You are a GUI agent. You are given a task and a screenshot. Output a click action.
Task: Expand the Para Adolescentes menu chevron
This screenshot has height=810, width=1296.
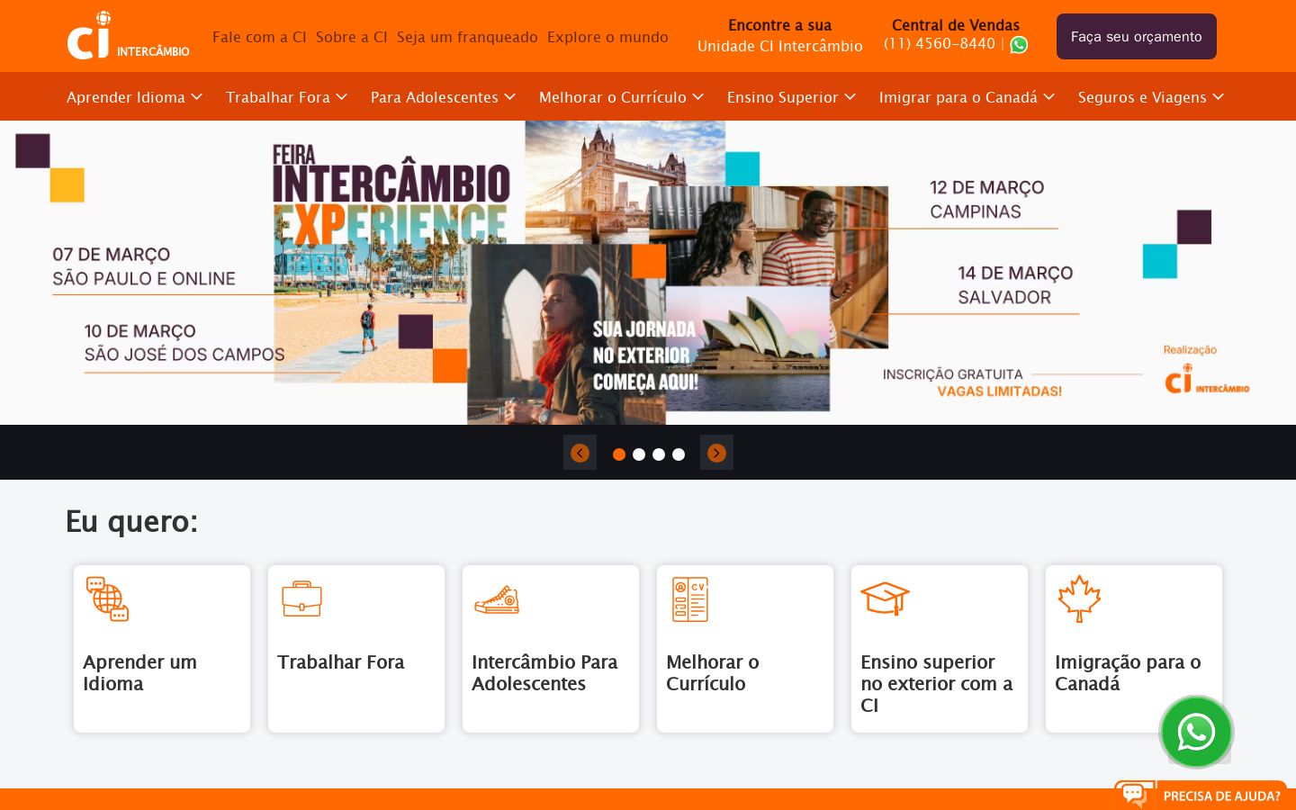510,97
